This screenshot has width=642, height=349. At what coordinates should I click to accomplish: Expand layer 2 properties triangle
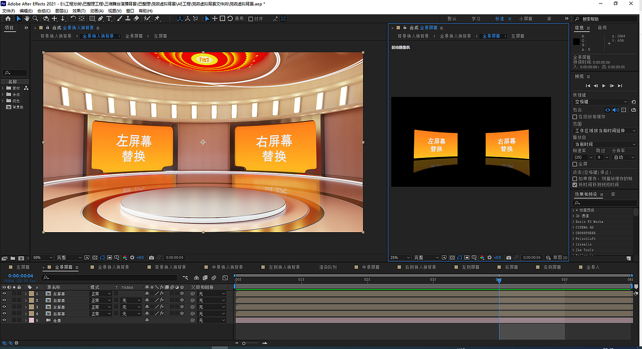26,300
